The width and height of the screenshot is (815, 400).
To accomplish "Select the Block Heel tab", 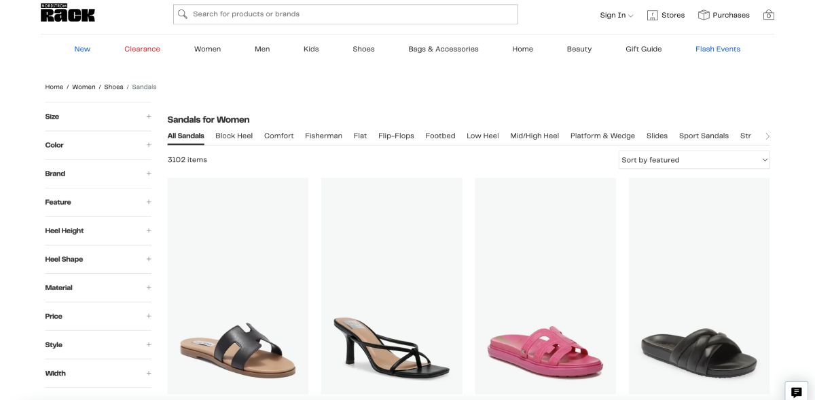I will (x=234, y=136).
